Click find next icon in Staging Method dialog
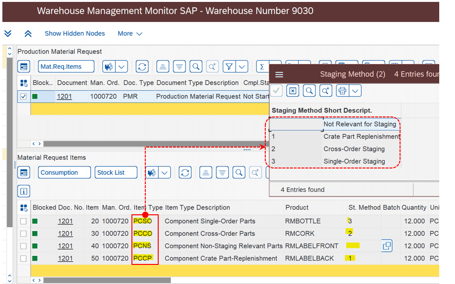This screenshot has width=455, height=284. click(x=326, y=91)
